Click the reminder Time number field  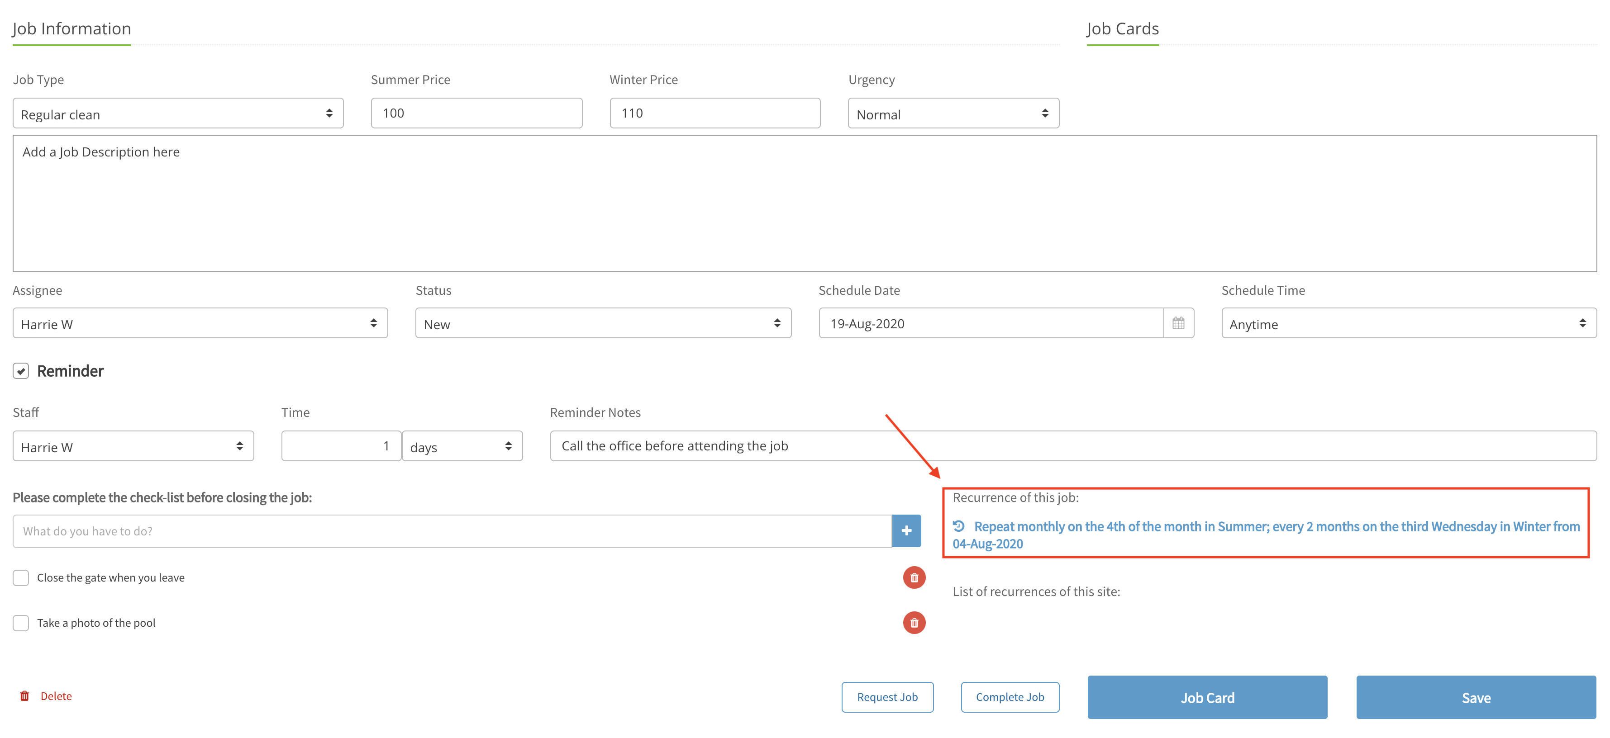341,446
